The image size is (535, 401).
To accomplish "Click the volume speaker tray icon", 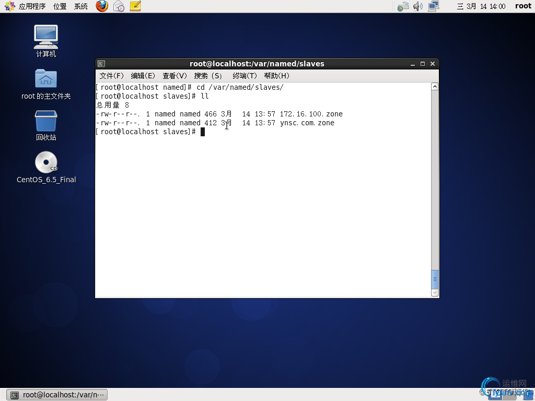I will [417, 6].
